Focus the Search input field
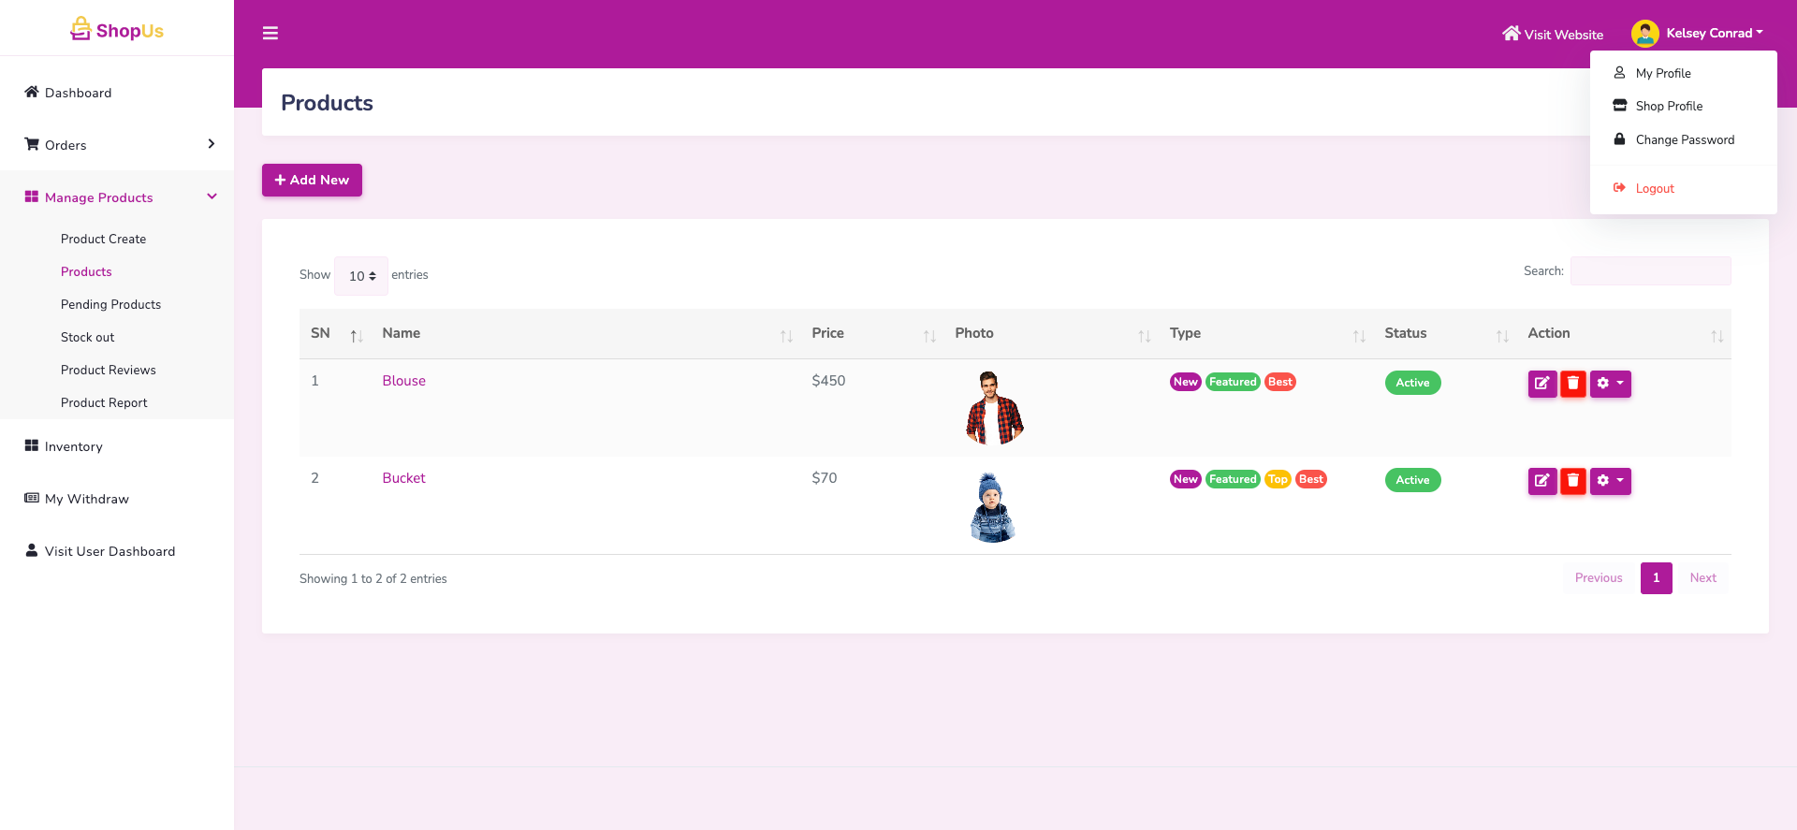Image resolution: width=1797 pixels, height=830 pixels. 1650,271
